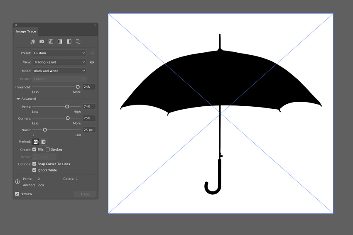353x235 pixels.
Task: Apply the Low Color preset icon
Action: [x=51, y=42]
